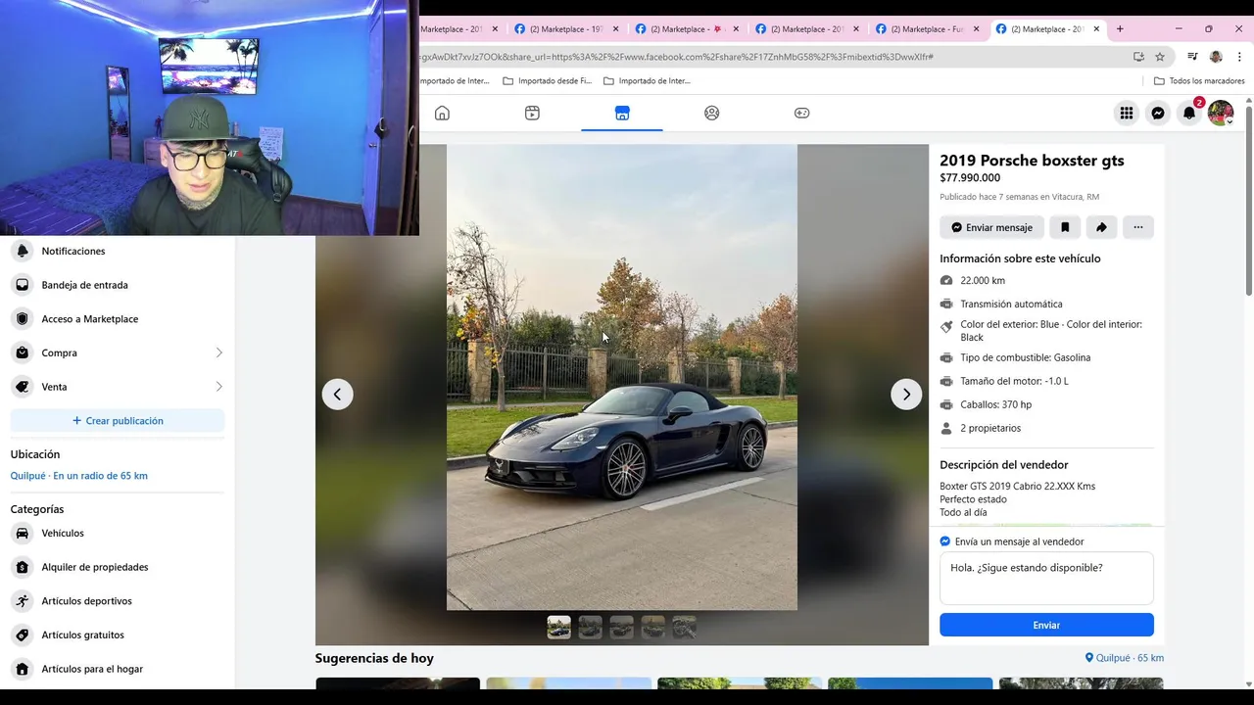The width and height of the screenshot is (1254, 705).
Task: Select the third photo thumbnail
Action: [621, 627]
